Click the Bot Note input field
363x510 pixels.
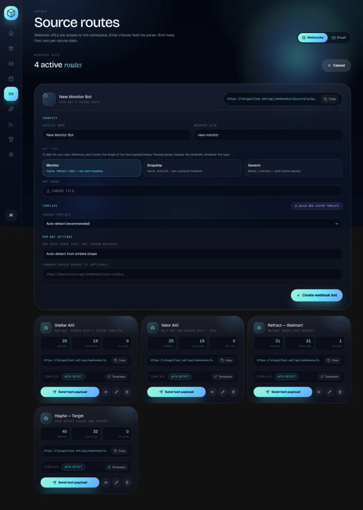[x=193, y=254]
